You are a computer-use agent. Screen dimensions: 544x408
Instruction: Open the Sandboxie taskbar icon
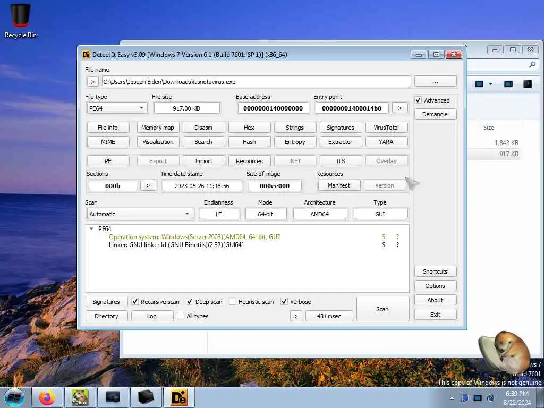[x=80, y=397]
